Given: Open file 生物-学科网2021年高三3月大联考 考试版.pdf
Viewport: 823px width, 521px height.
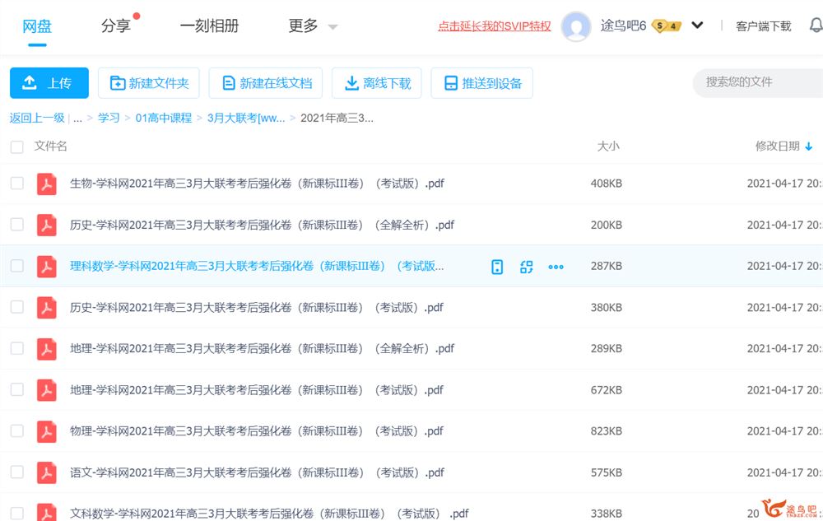Looking at the screenshot, I should (257, 184).
